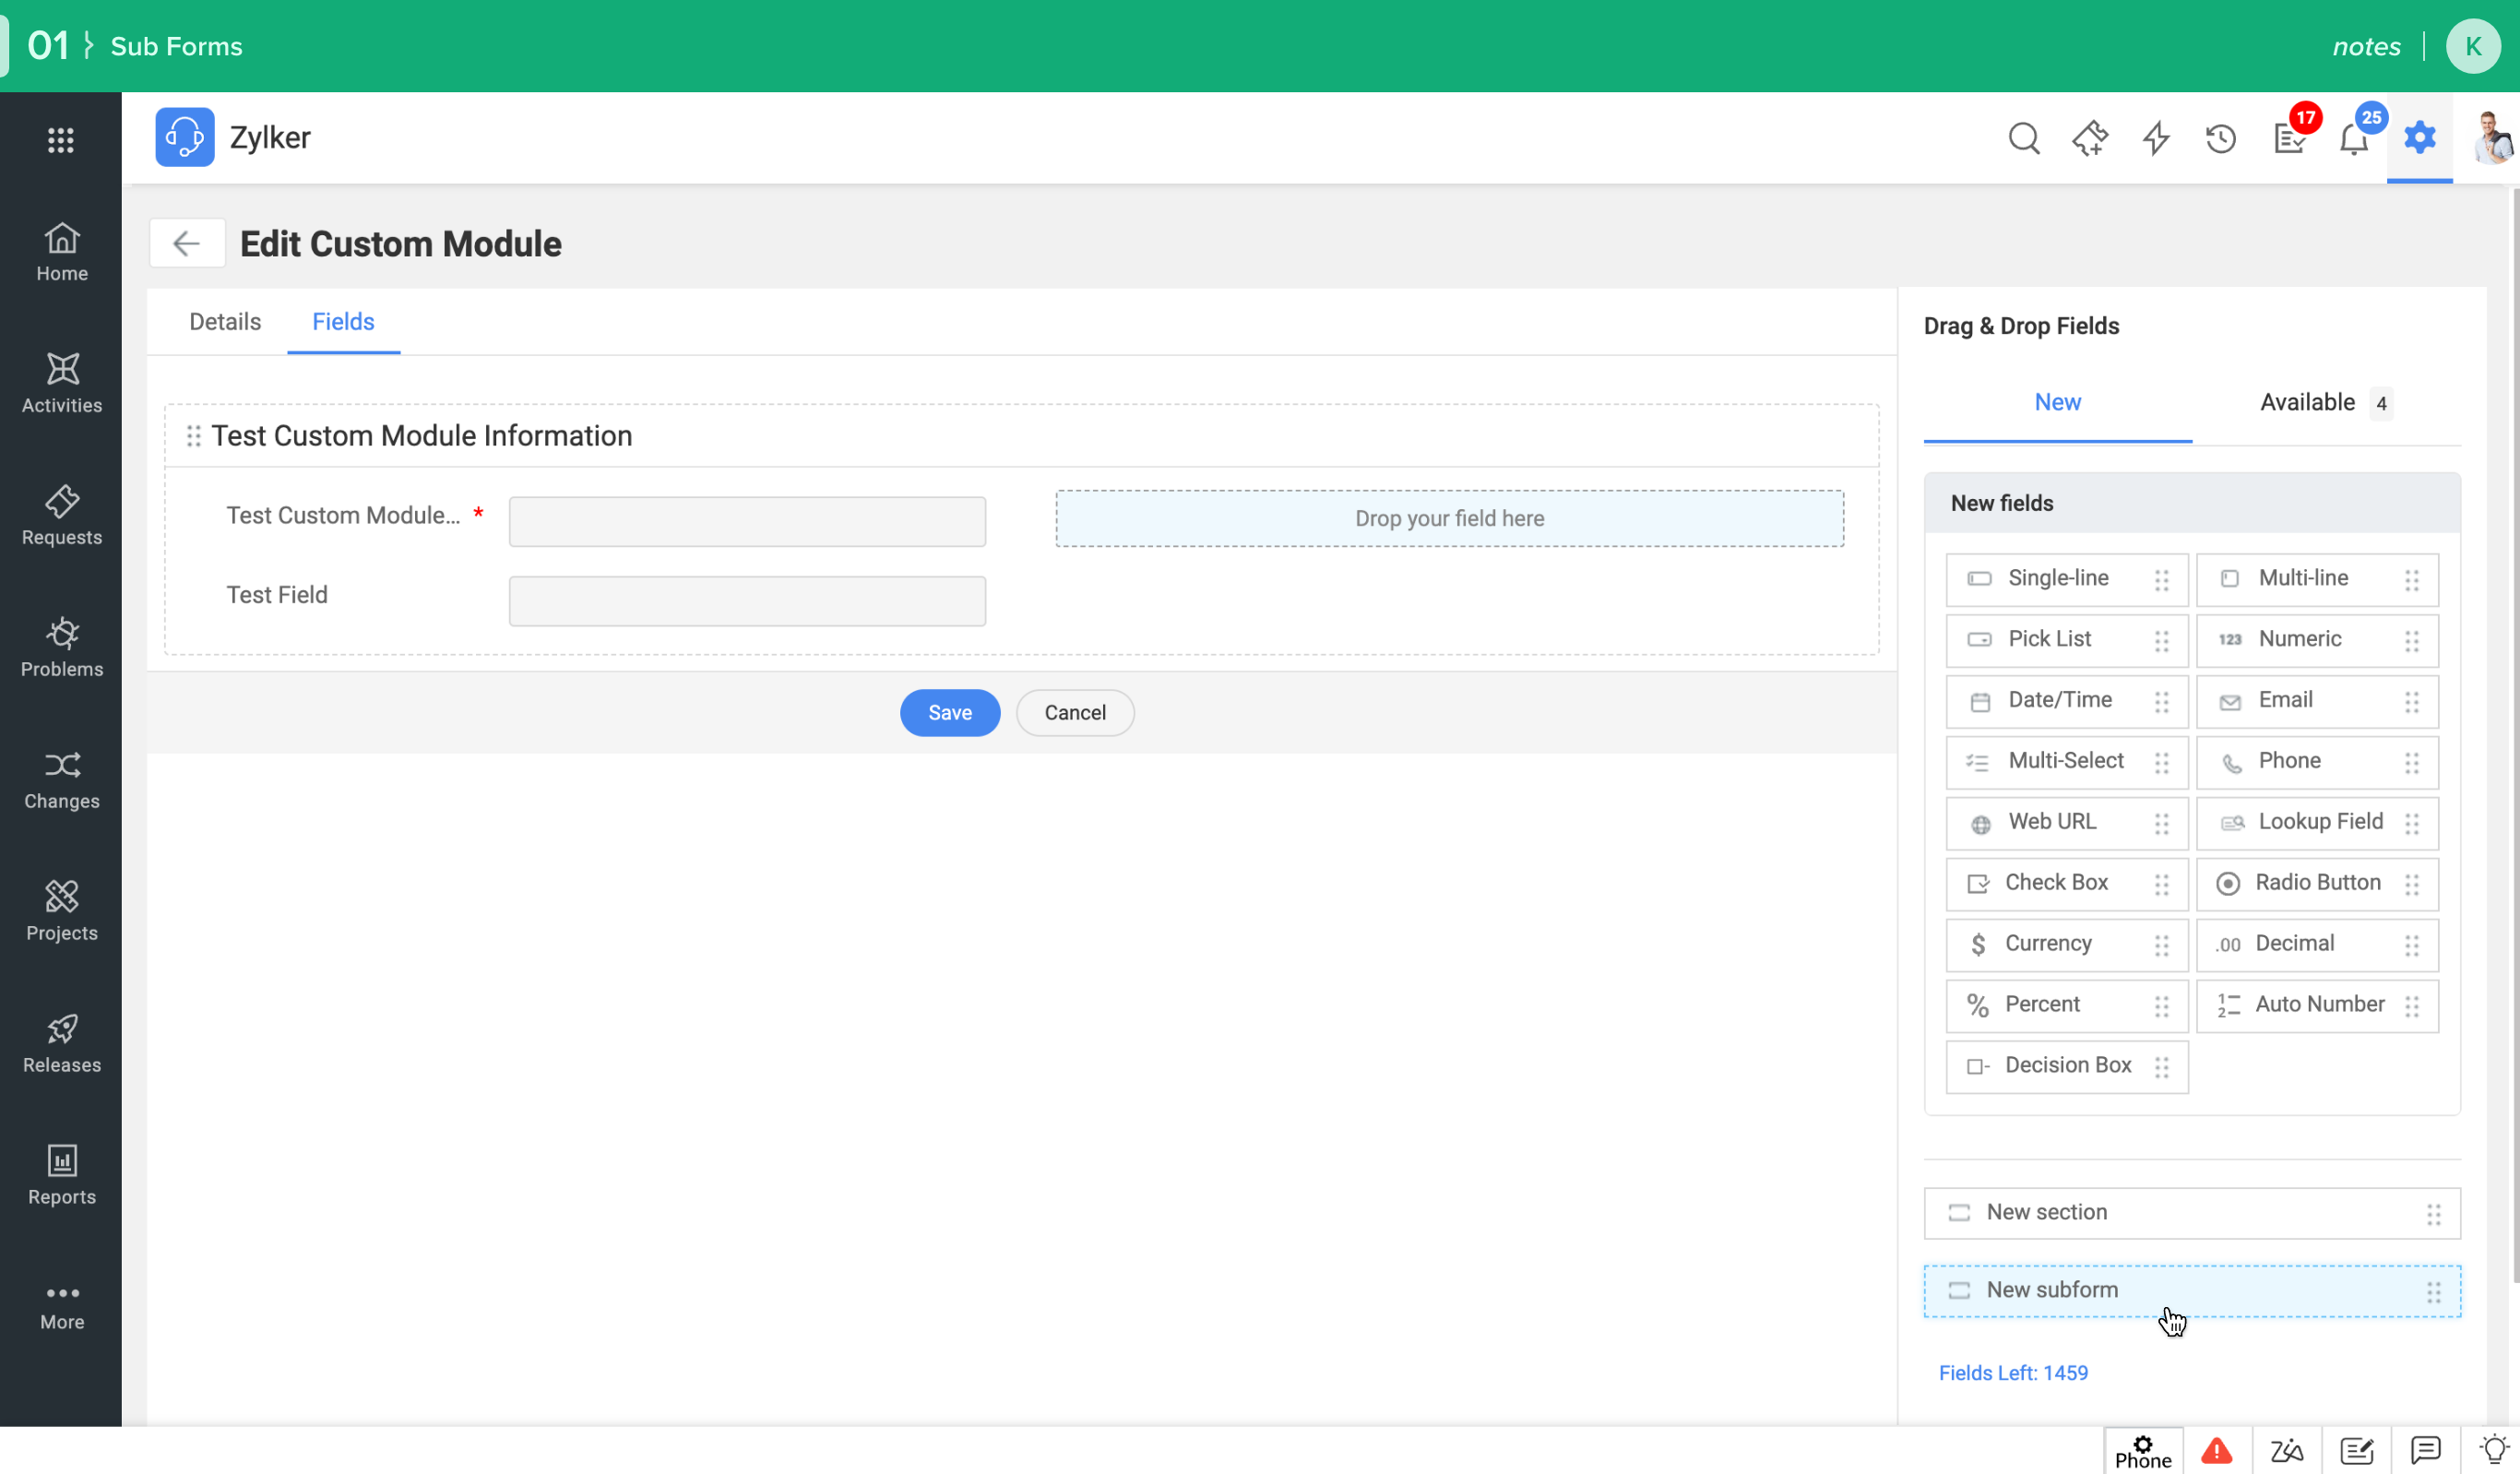The width and height of the screenshot is (2520, 1474).
Task: Click the Test Field input box
Action: [x=747, y=601]
